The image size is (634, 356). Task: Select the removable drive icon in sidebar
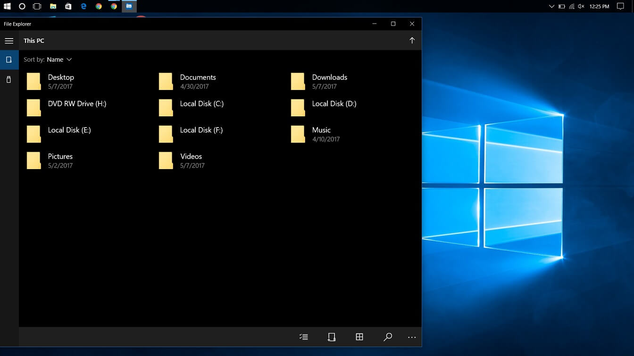coord(8,79)
